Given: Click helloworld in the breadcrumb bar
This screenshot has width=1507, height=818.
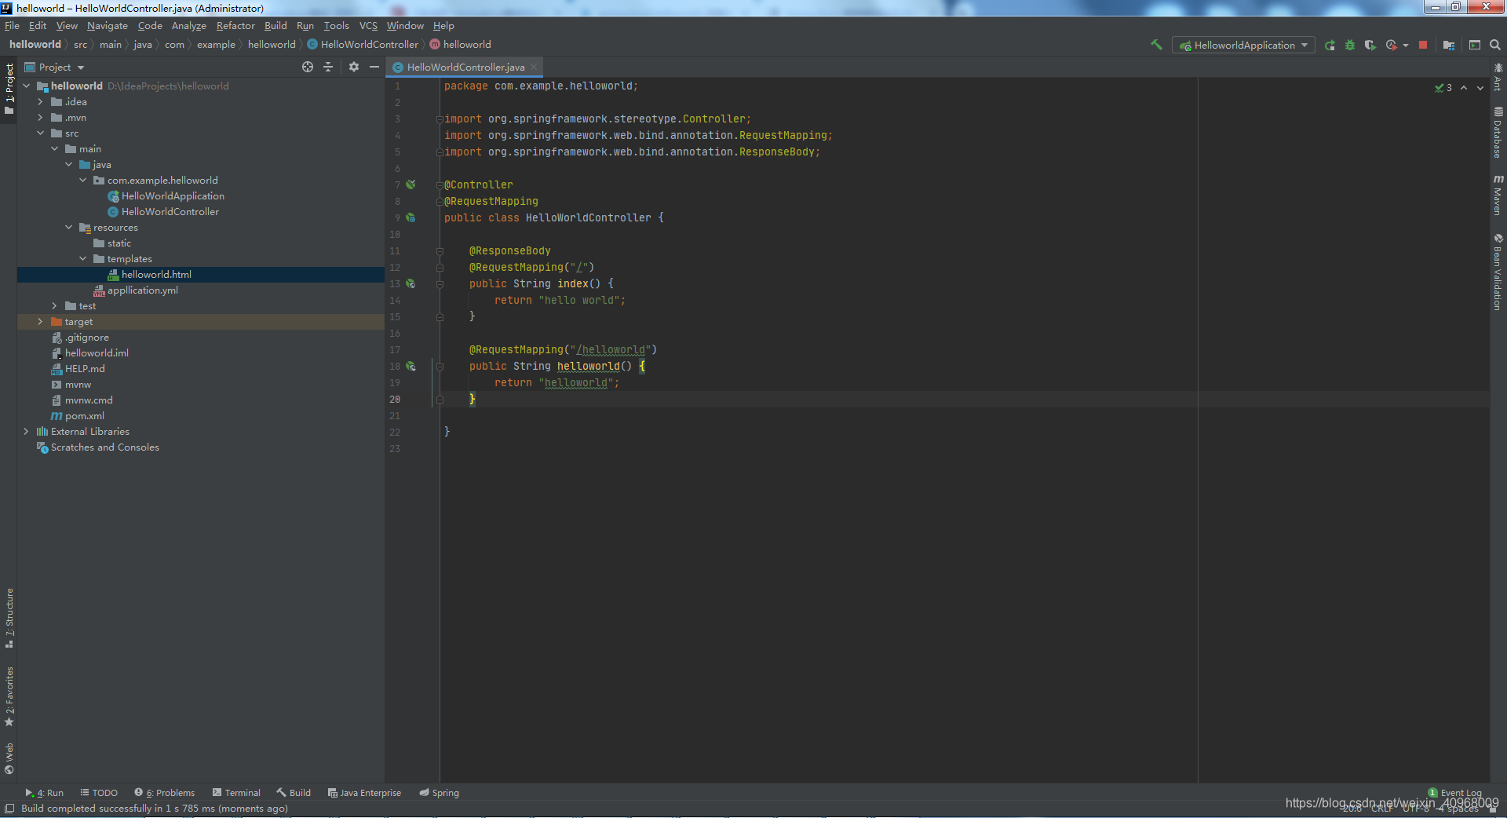Looking at the screenshot, I should (467, 44).
